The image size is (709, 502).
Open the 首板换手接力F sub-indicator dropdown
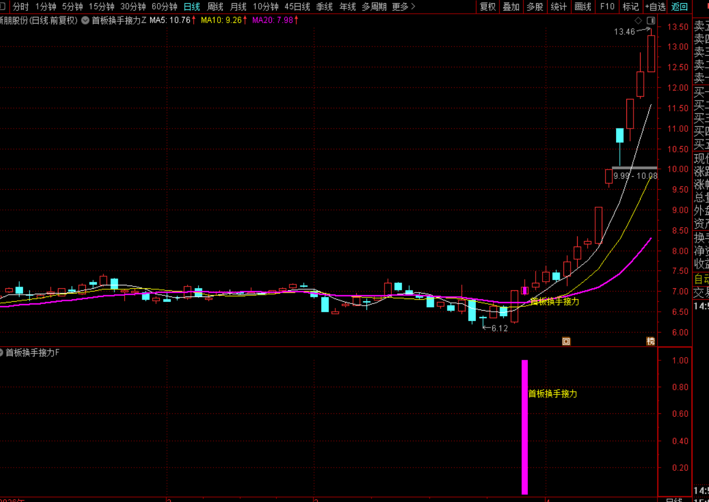pyautogui.click(x=1, y=353)
